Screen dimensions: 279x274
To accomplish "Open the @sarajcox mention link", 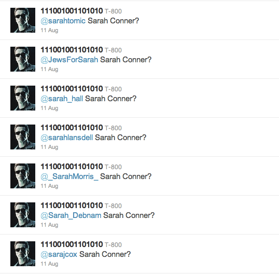I will click(x=59, y=254).
